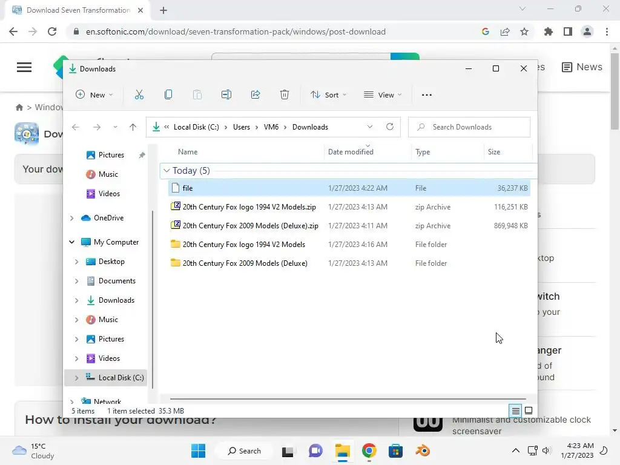Click the share this page icon in address bar
This screenshot has width=620, height=465.
(505, 31)
